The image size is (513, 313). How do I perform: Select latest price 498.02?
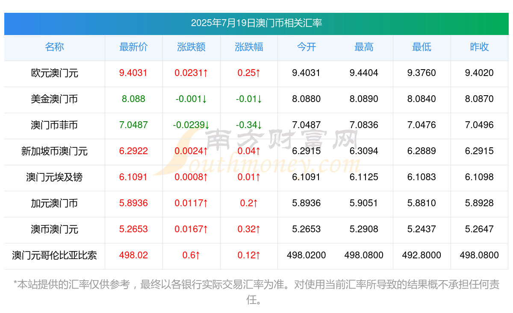click(134, 255)
